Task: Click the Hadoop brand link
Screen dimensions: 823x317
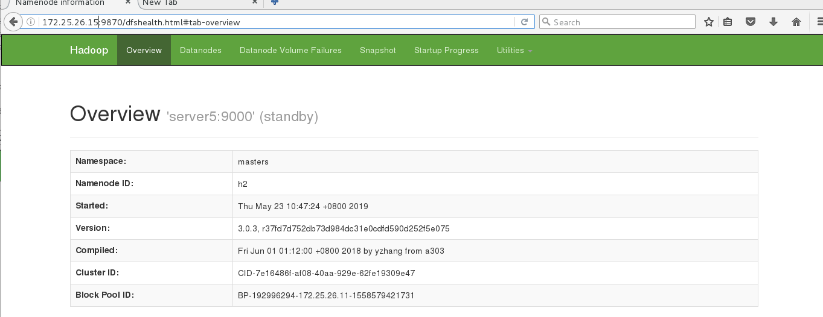Action: tap(89, 50)
